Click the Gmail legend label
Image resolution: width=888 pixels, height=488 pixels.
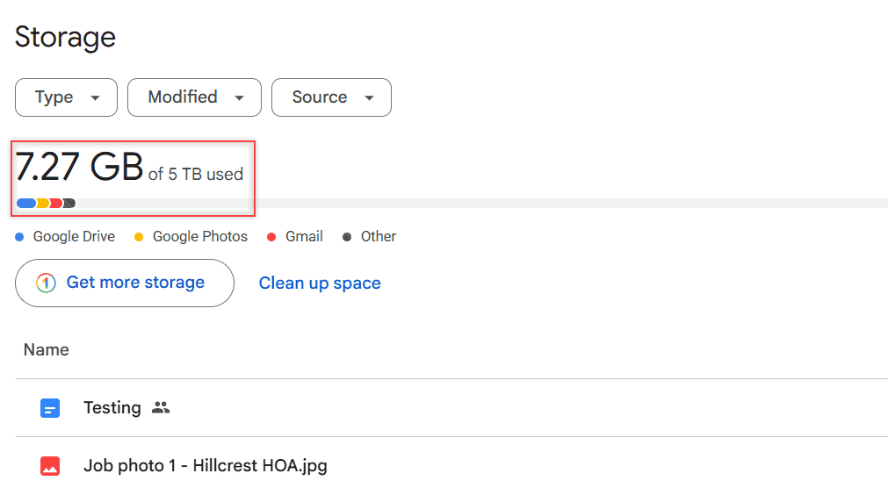click(304, 237)
